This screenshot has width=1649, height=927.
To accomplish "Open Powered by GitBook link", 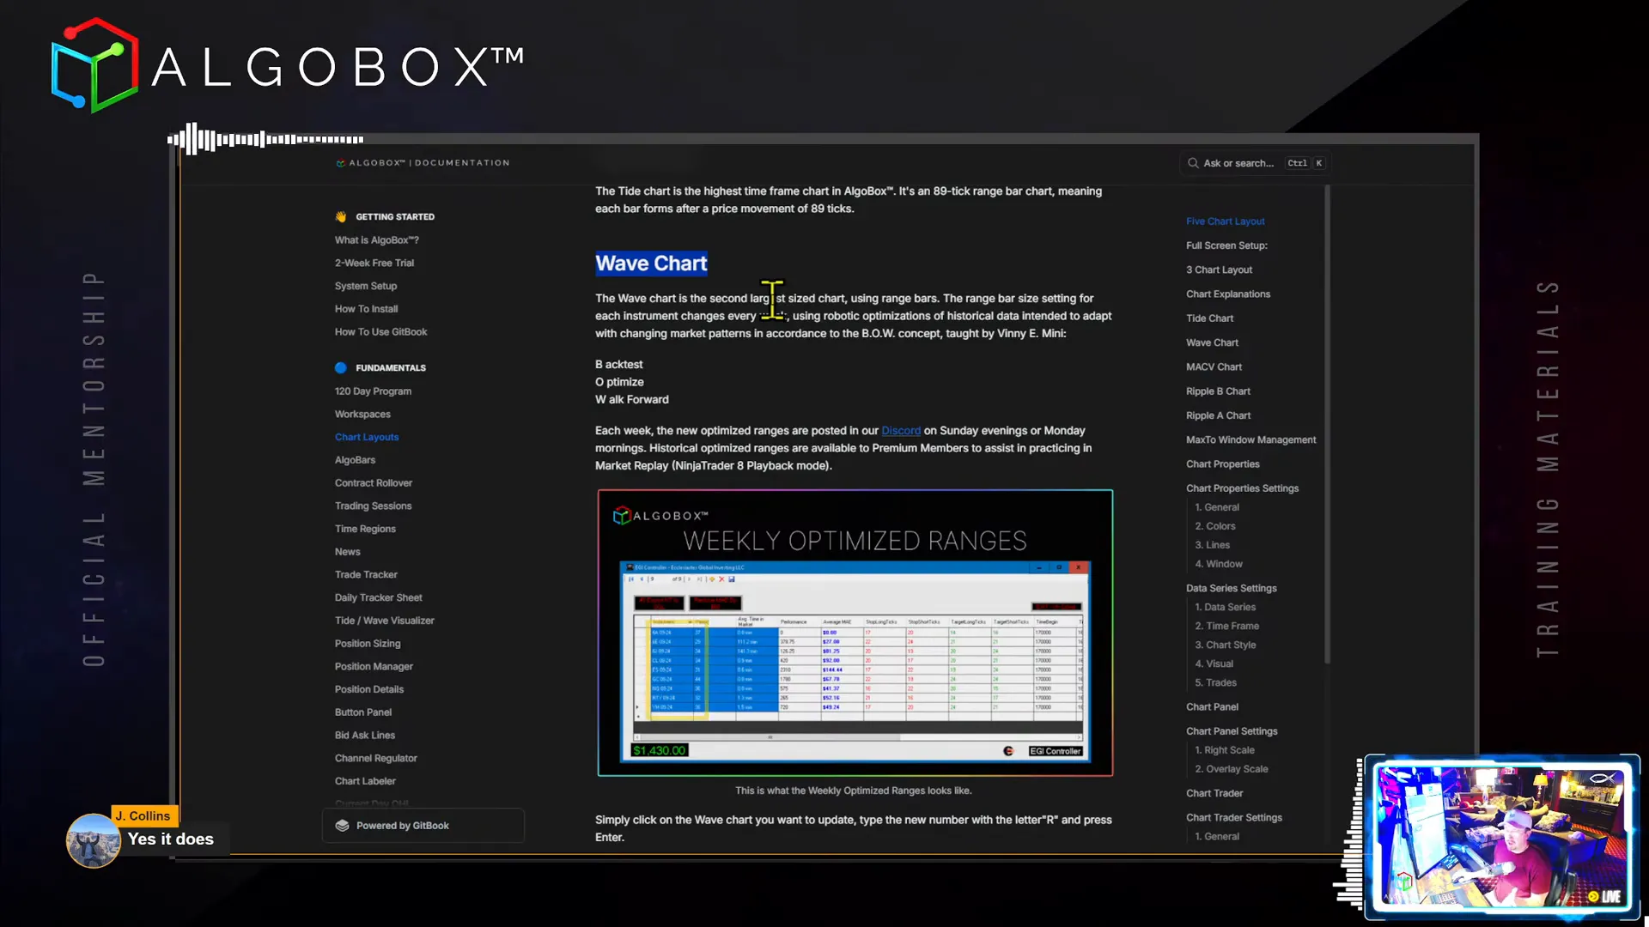I will click(423, 826).
